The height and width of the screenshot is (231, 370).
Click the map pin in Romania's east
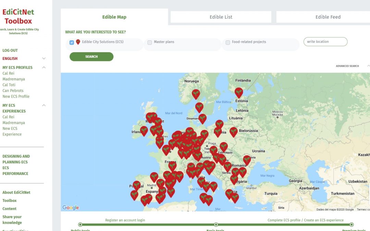[x=247, y=159]
